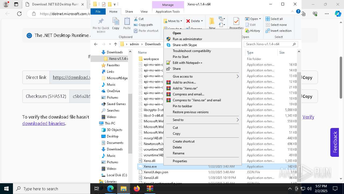Click the Feedback button in Edge
Viewport: 344px width, 194px height.
pyautogui.click(x=335, y=142)
